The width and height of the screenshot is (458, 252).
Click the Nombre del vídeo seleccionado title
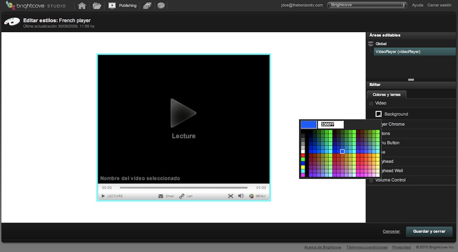[x=140, y=178]
